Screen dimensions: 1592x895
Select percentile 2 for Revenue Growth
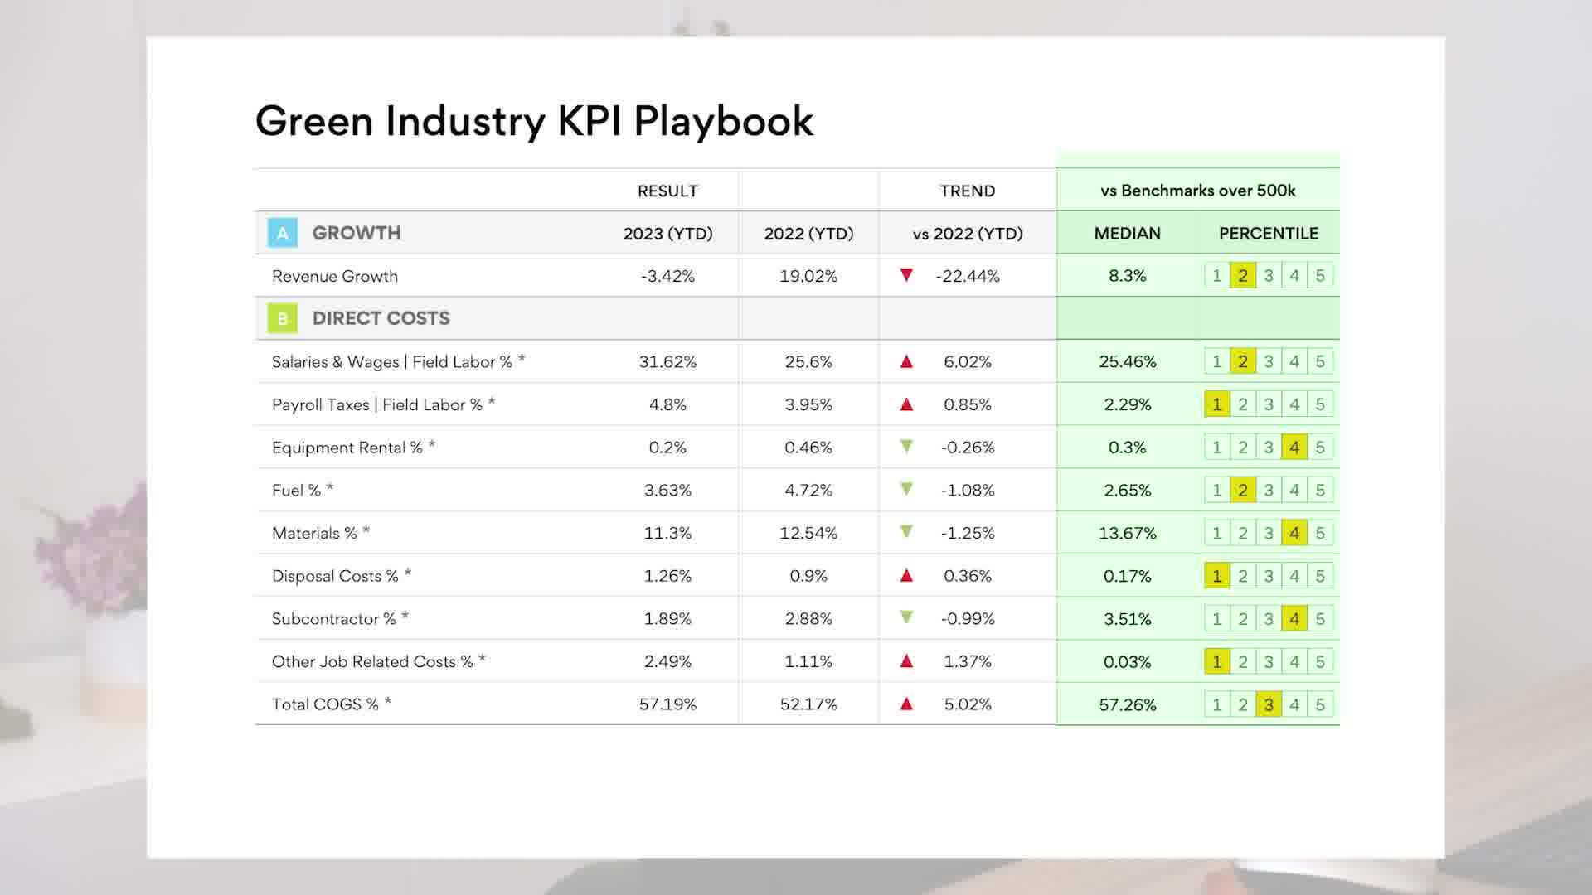tap(1242, 276)
